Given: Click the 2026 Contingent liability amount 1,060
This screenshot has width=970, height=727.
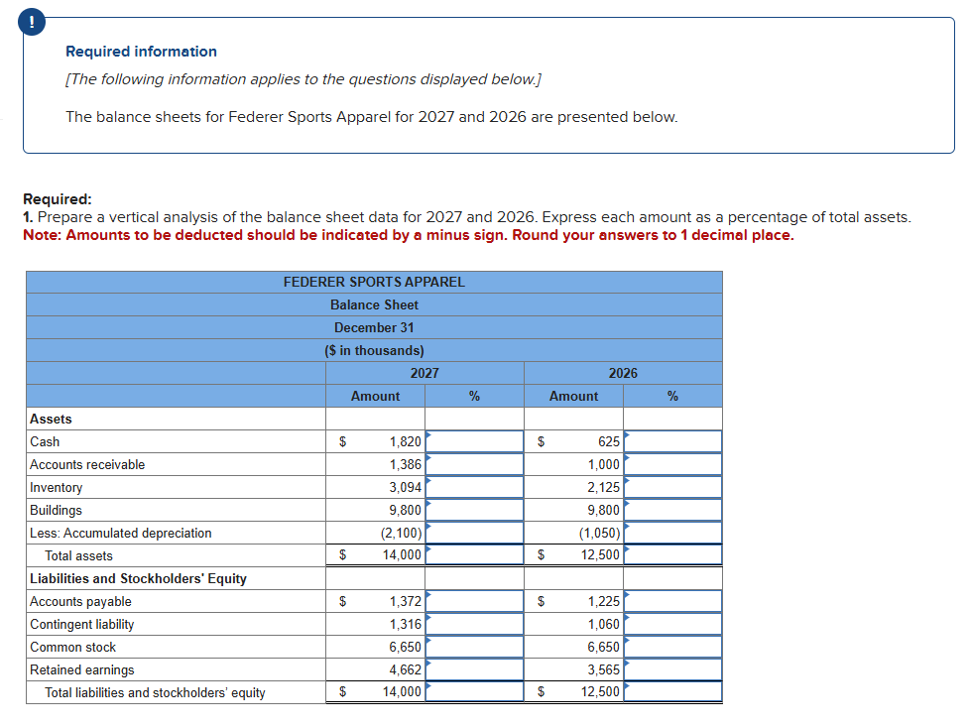Looking at the screenshot, I should [x=603, y=624].
